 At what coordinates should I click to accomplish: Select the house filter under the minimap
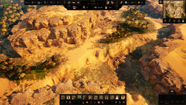(x=166, y=20)
